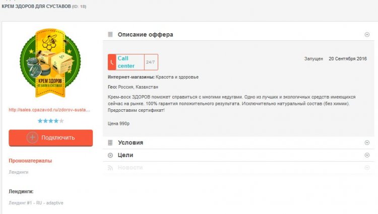This screenshot has height=214, width=378.
Task: Click the Цели target icon
Action: coord(110,156)
